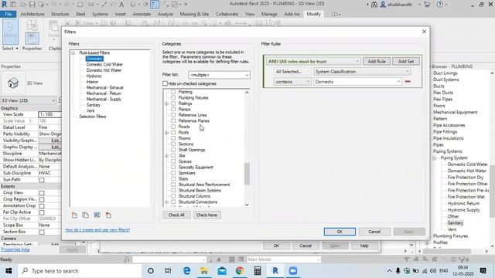Expand the Roofs category node
This screenshot has height=278, width=495.
167,132
